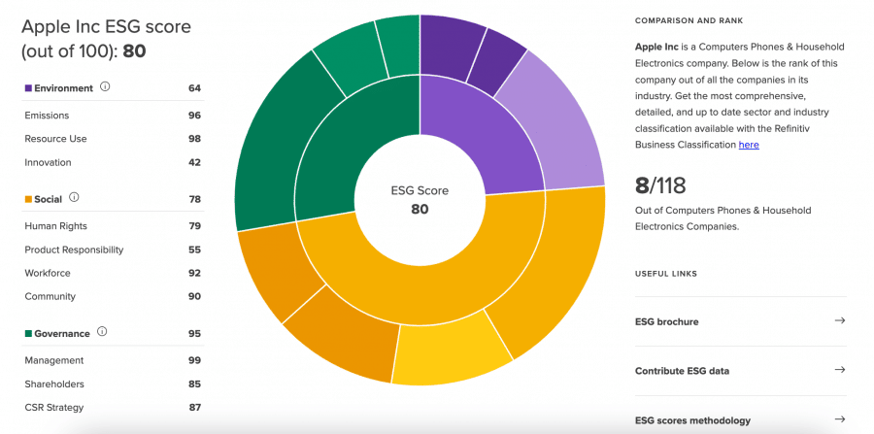Screen dimensions: 874x434
Task: Click the orange Social legend swatch
Action: 28,199
